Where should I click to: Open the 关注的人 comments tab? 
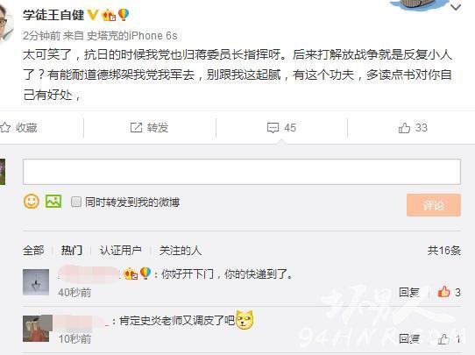181,250
